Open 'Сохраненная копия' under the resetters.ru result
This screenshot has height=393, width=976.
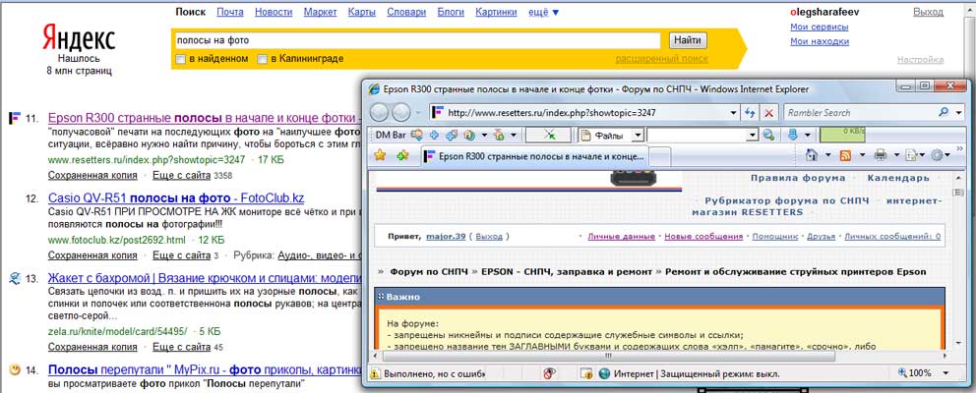click(92, 175)
